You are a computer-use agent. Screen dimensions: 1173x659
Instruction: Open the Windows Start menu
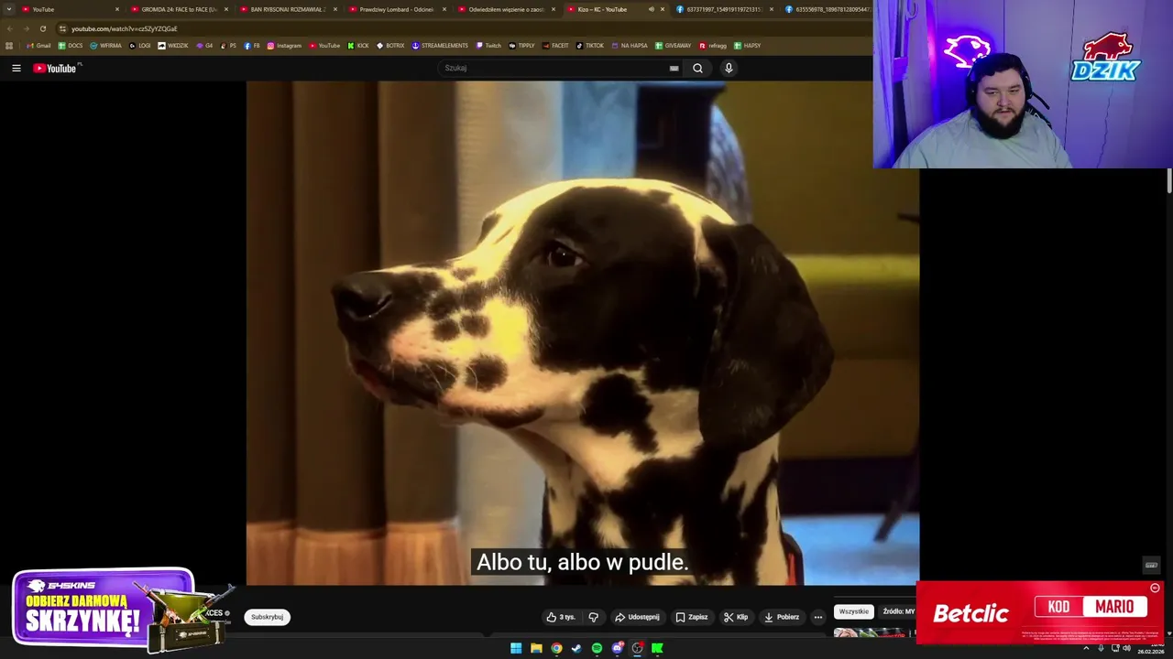pyautogui.click(x=516, y=648)
